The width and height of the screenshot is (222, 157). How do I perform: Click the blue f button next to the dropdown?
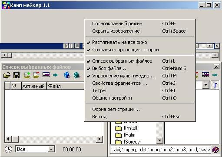coord(215,85)
